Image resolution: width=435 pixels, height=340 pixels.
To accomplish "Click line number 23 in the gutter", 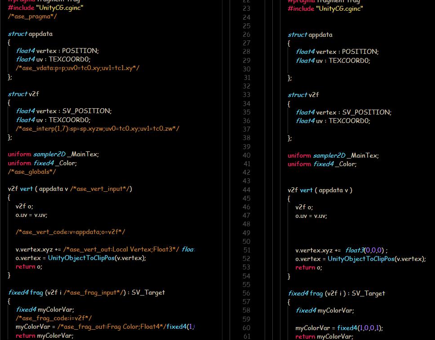I will (246, 9).
